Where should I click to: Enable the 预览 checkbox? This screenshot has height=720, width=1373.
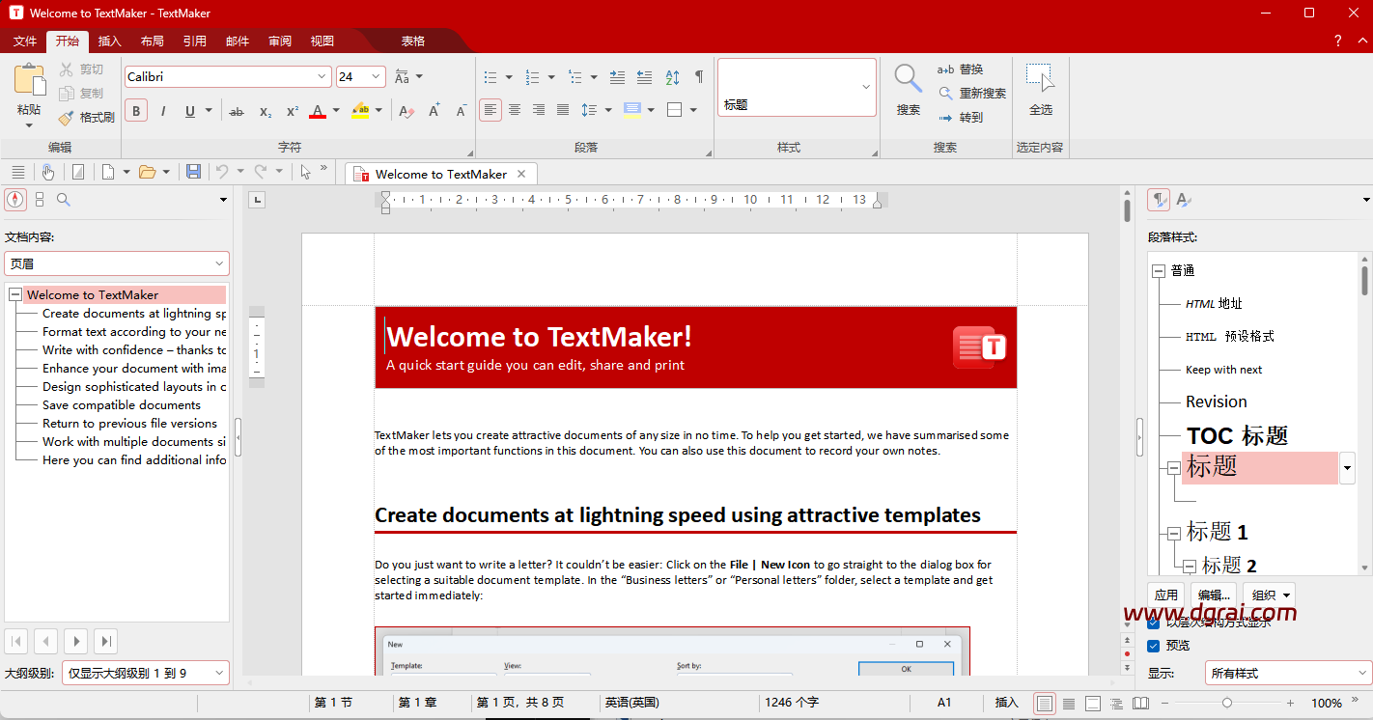tap(1153, 645)
